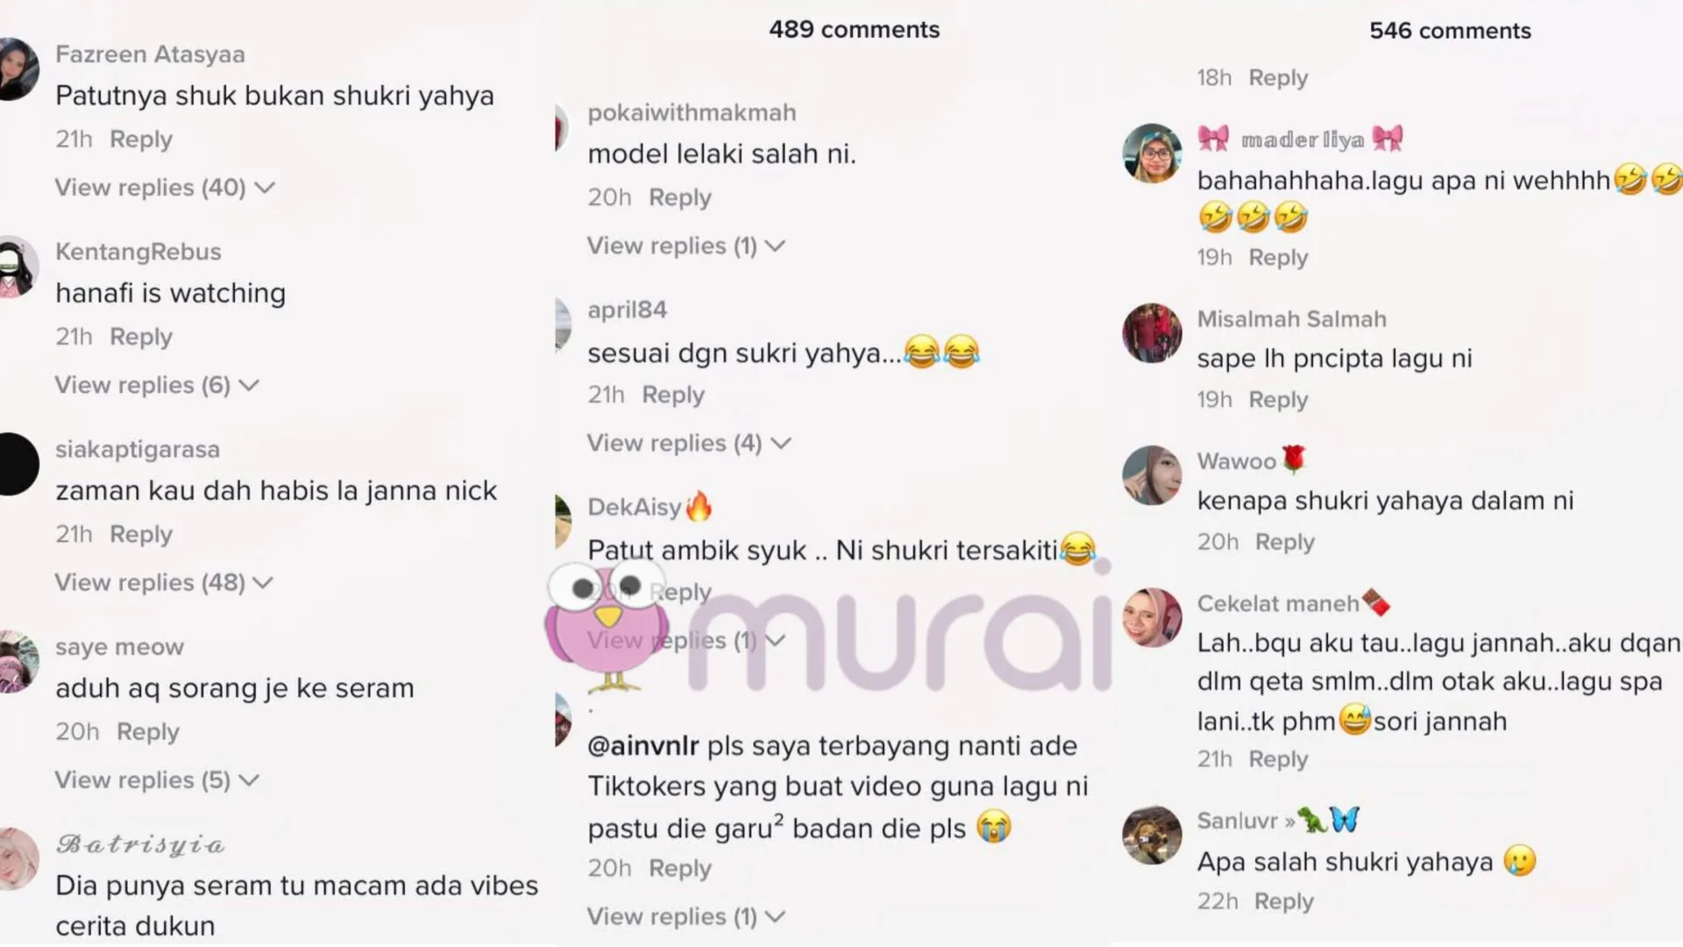The height and width of the screenshot is (947, 1683).
Task: Open the @ainvnlr mention link
Action: tap(643, 746)
